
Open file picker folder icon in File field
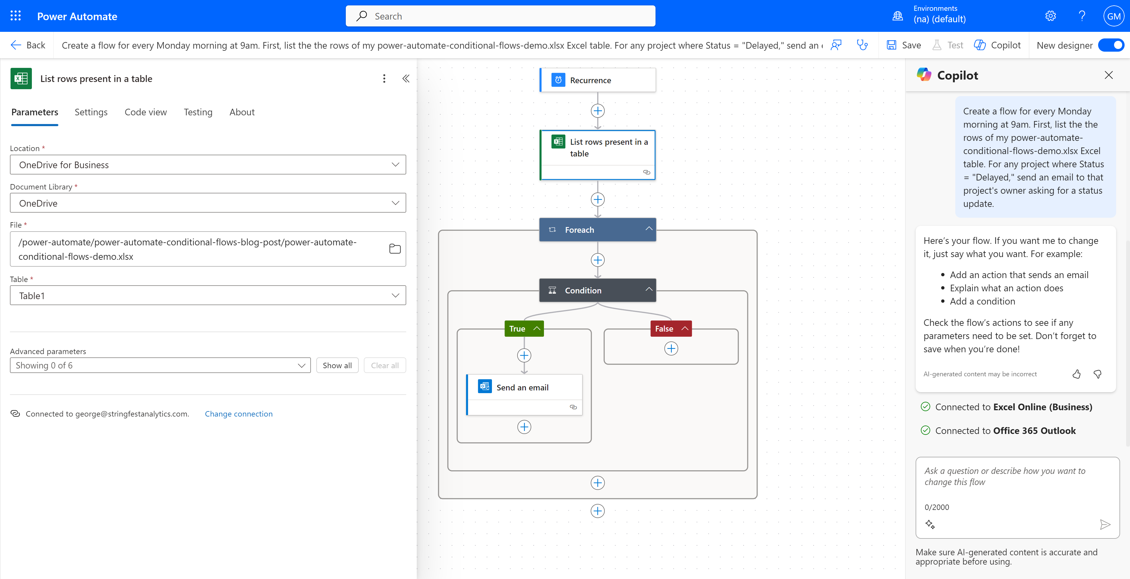pos(395,249)
